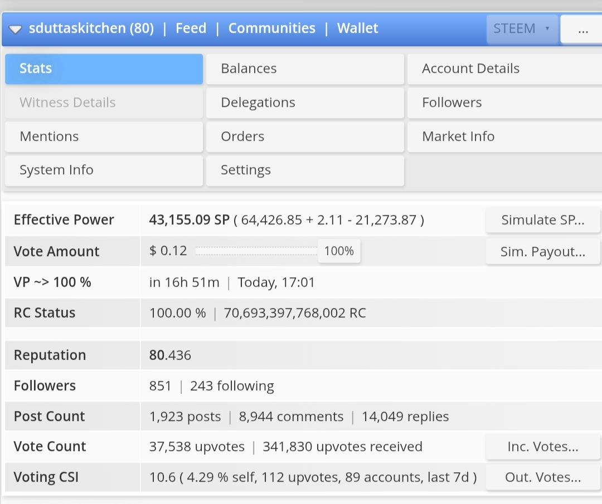Screen dimensions: 602x504
Task: Expand the account dropdown triangle icon
Action: [x=16, y=29]
